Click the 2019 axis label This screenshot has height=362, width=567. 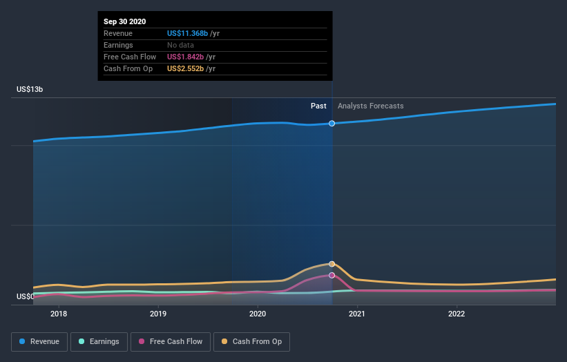158,314
